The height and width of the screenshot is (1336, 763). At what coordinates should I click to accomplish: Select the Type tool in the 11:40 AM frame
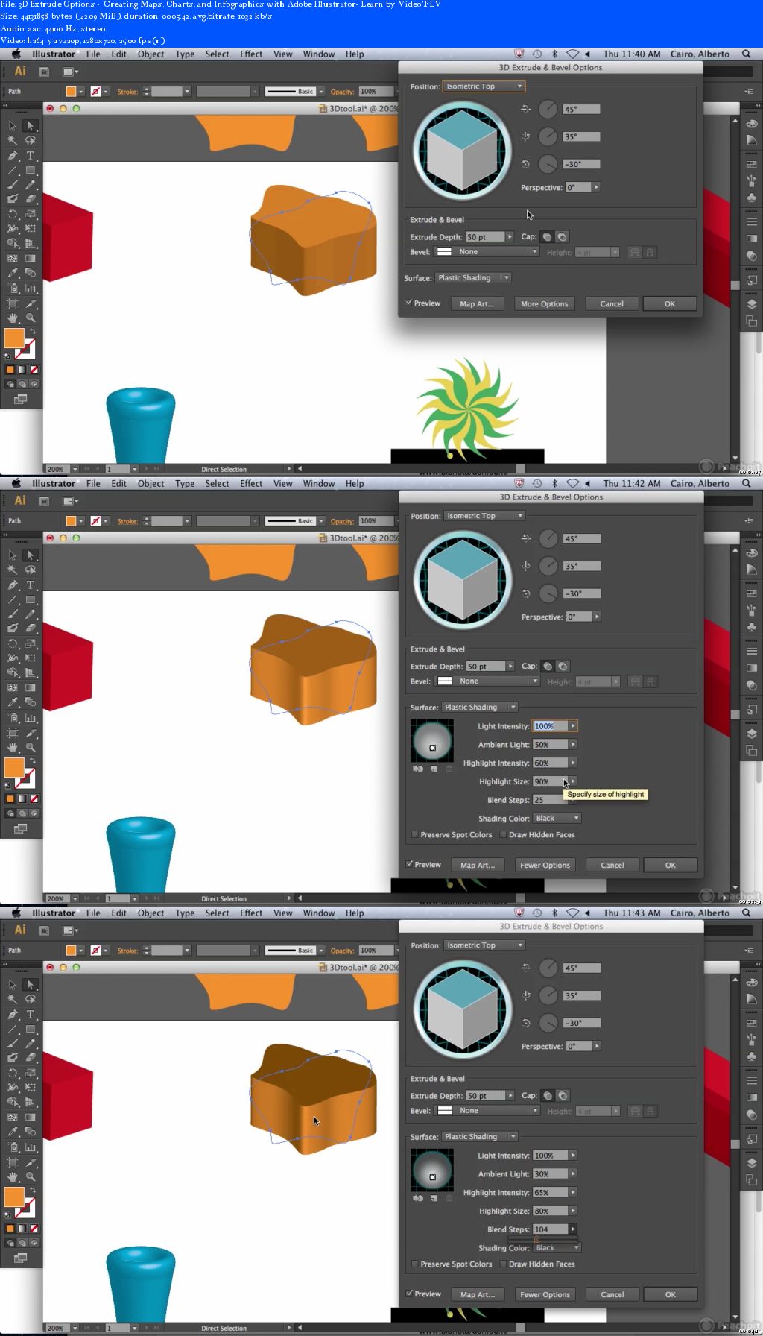tap(31, 156)
